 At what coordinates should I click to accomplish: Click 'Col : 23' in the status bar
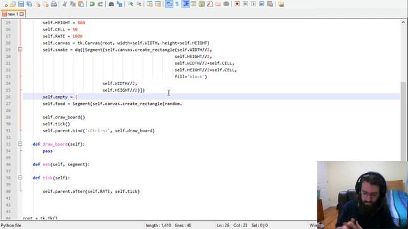[x=240, y=225]
